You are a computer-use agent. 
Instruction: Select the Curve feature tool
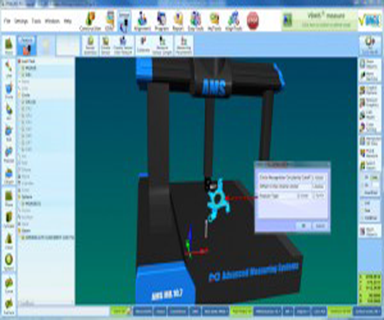9,285
